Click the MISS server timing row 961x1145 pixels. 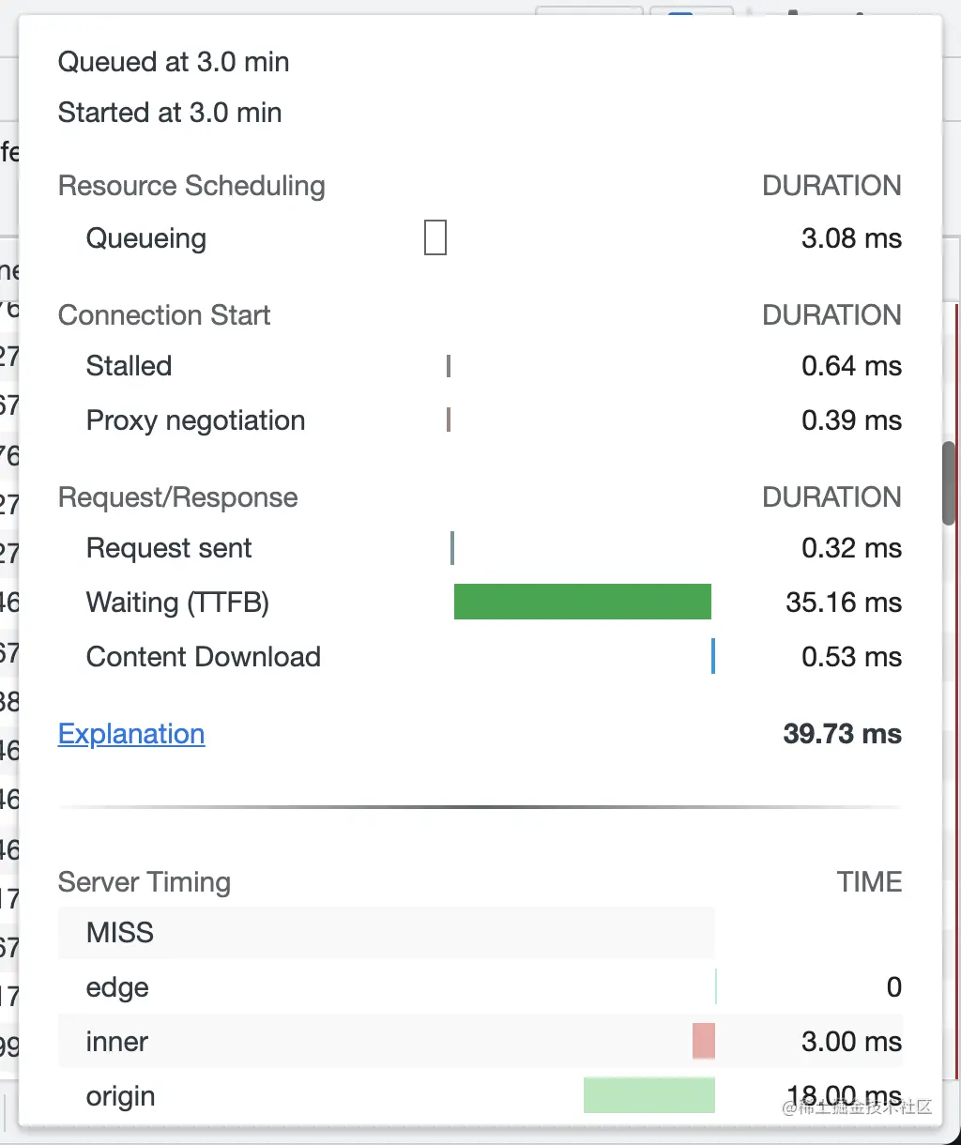click(120, 933)
